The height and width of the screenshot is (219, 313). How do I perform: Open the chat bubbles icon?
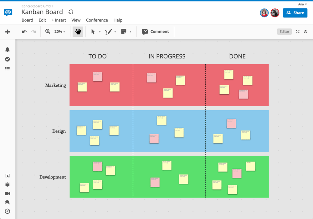tap(8, 202)
